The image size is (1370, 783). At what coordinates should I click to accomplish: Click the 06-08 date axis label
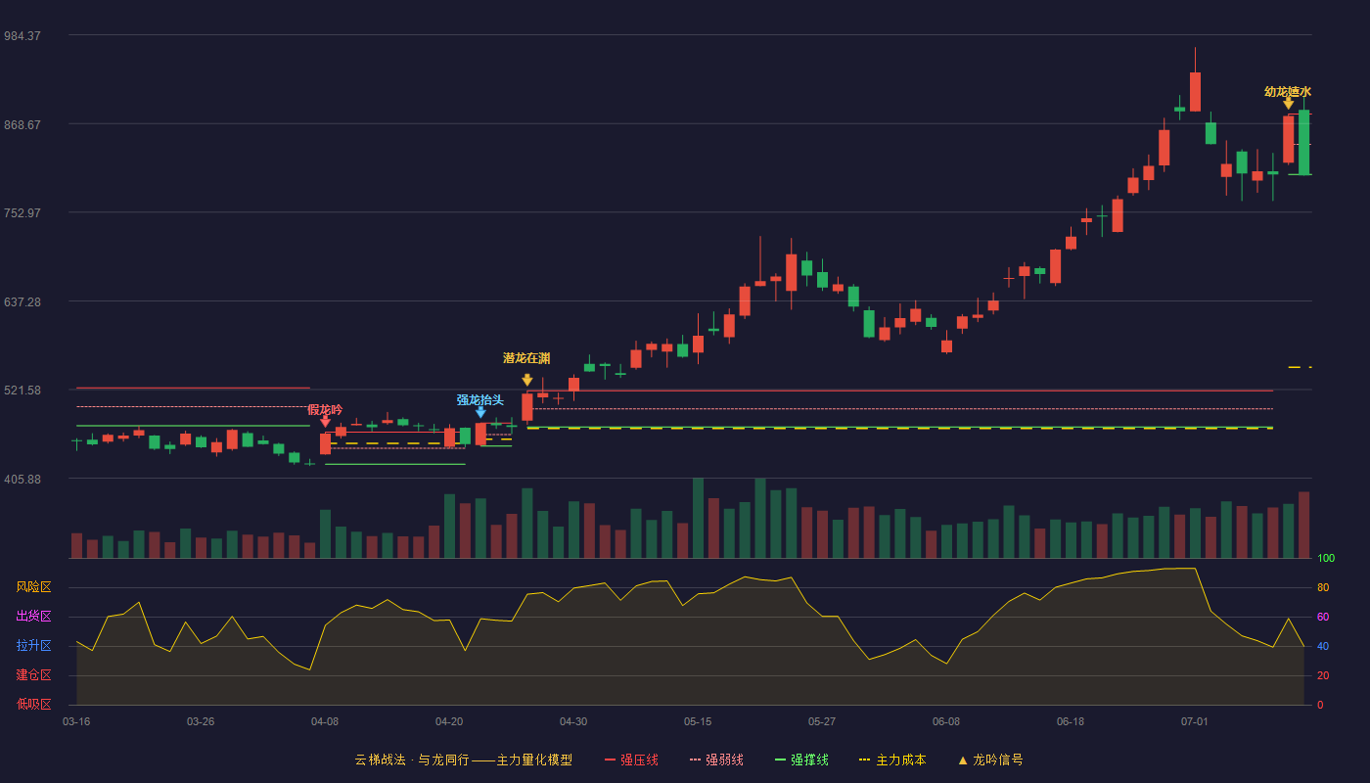tap(946, 721)
